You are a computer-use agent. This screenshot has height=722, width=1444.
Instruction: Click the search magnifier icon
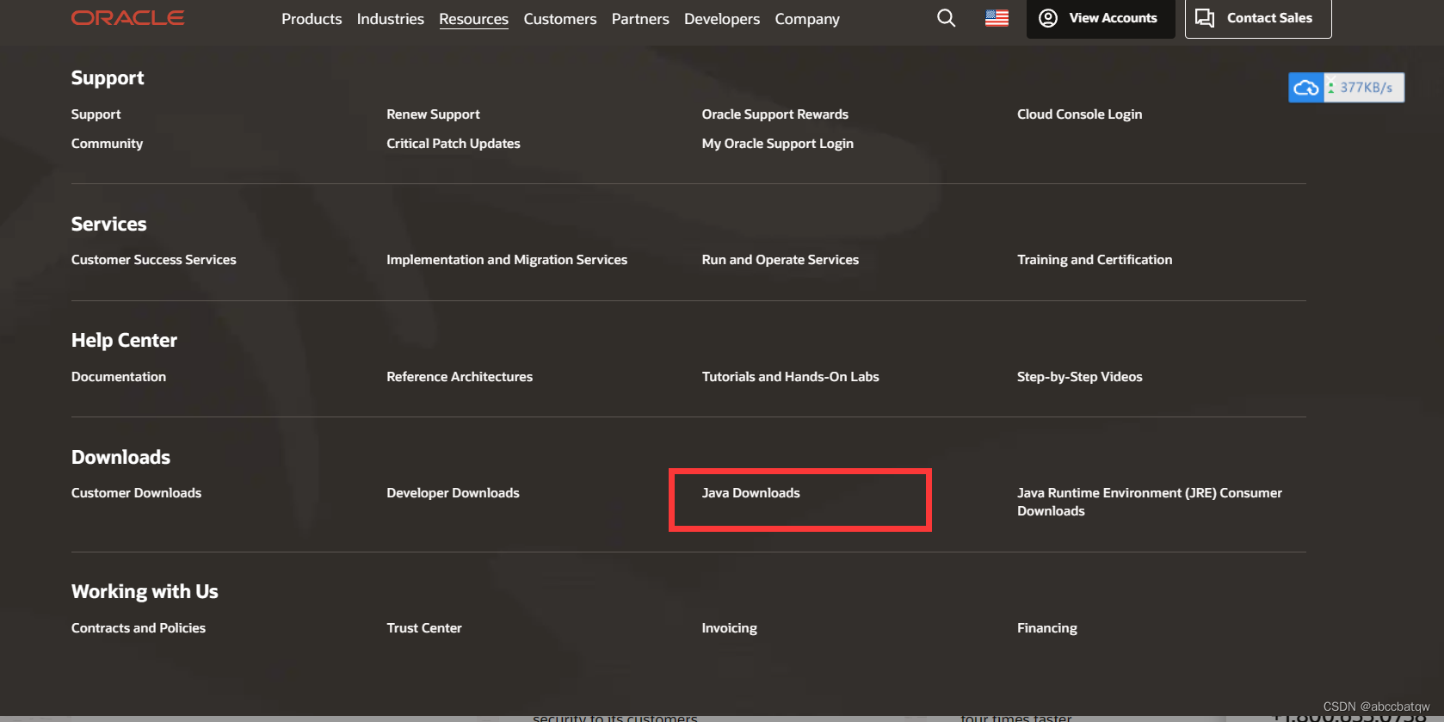click(x=947, y=18)
